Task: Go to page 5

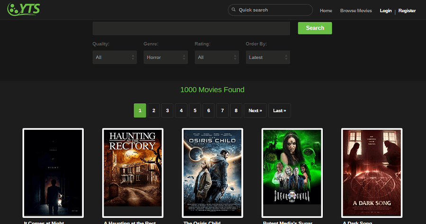Action: click(x=195, y=110)
